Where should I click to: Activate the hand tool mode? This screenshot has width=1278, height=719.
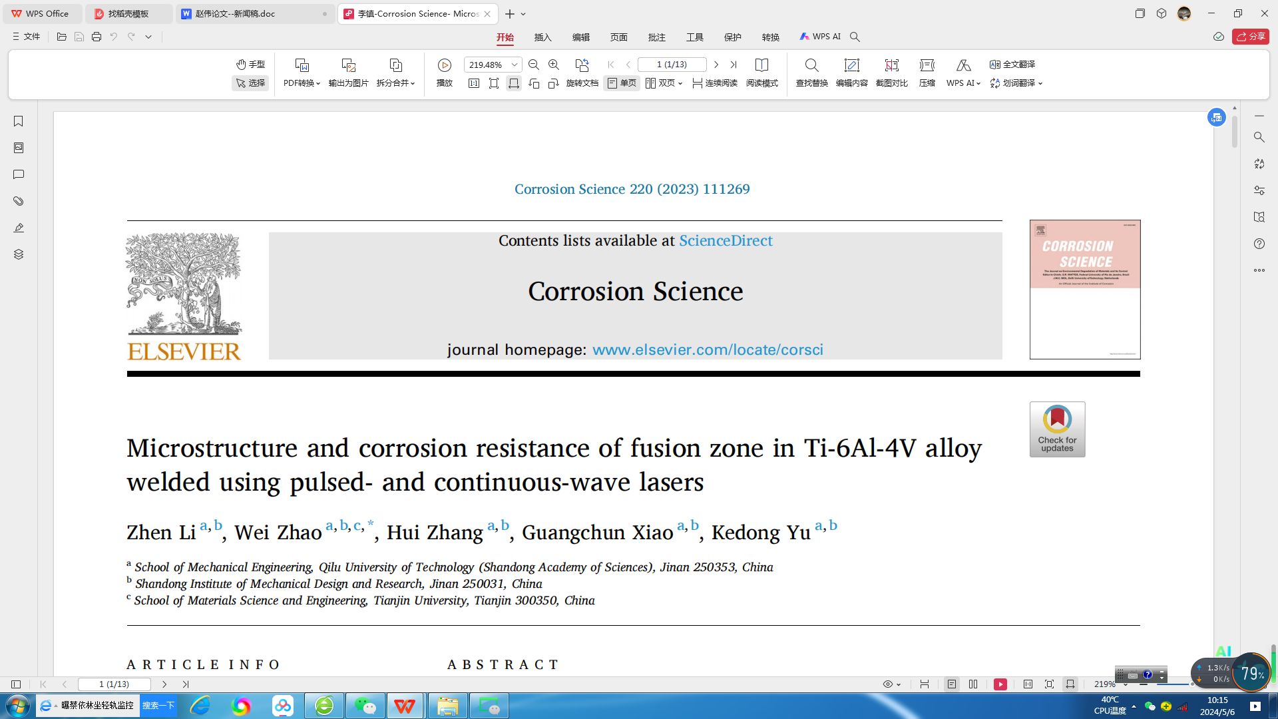click(x=250, y=65)
